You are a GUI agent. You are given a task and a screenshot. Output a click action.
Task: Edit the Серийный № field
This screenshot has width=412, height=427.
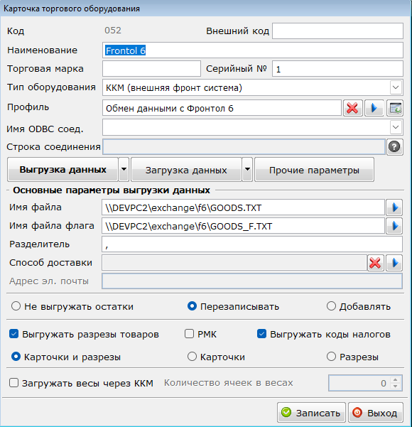click(337, 69)
